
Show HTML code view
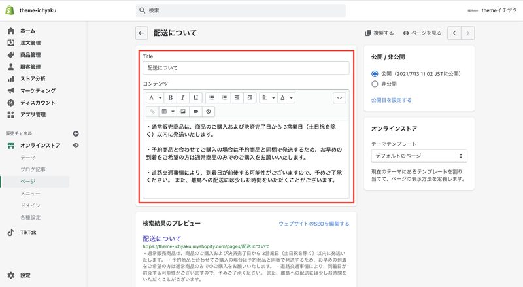click(x=339, y=98)
